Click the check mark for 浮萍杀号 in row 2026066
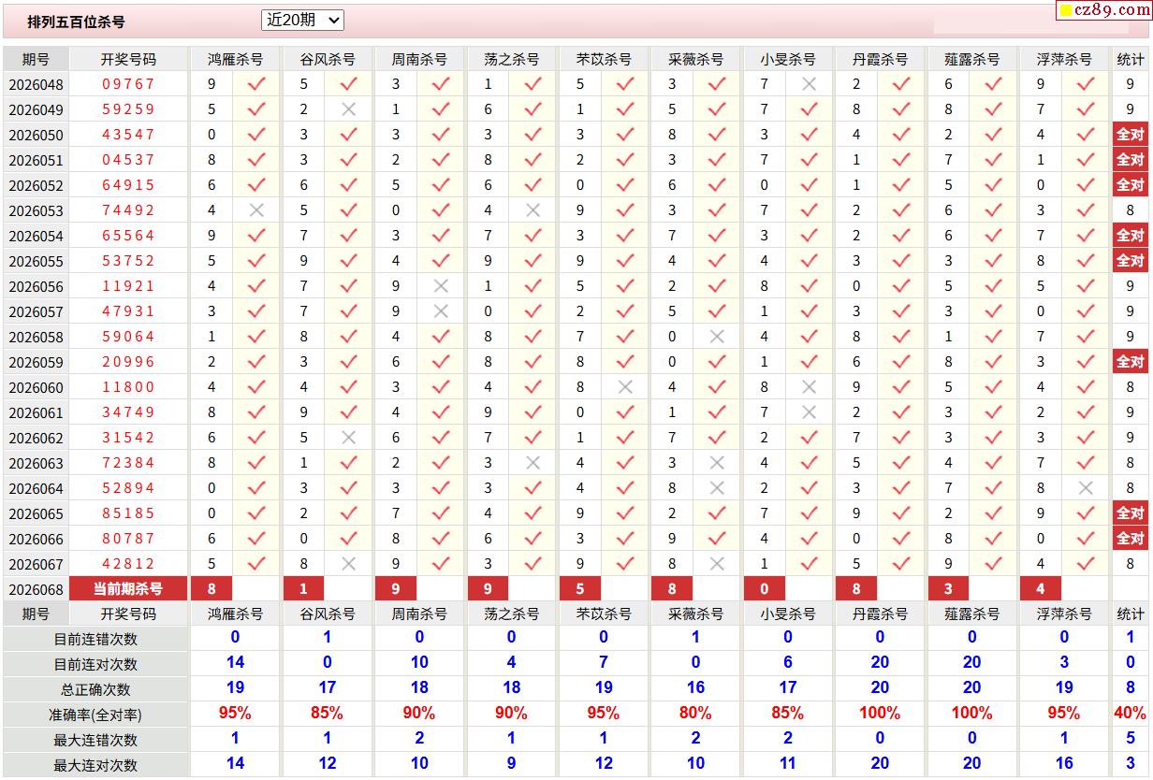 coord(1086,538)
